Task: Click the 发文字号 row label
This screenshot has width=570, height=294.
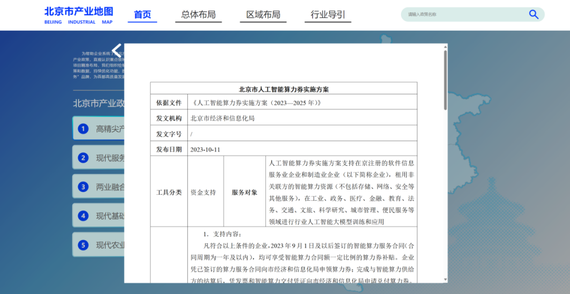Action: (x=169, y=134)
